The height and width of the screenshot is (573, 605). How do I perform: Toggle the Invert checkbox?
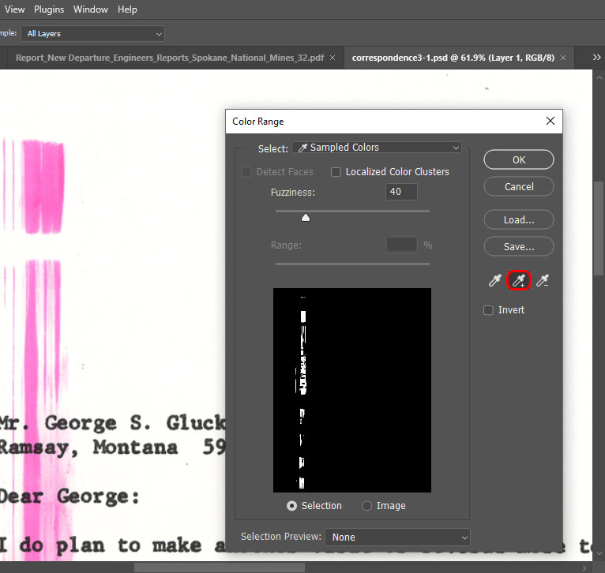tap(489, 310)
